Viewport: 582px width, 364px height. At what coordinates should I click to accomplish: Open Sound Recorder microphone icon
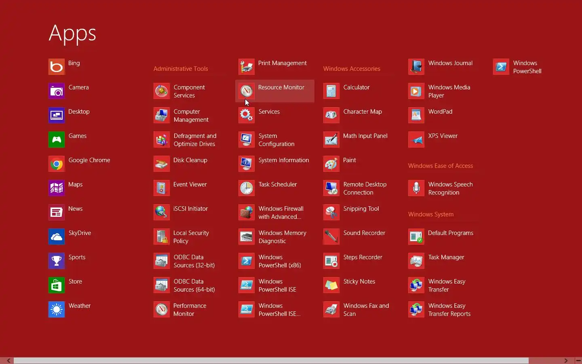(331, 237)
